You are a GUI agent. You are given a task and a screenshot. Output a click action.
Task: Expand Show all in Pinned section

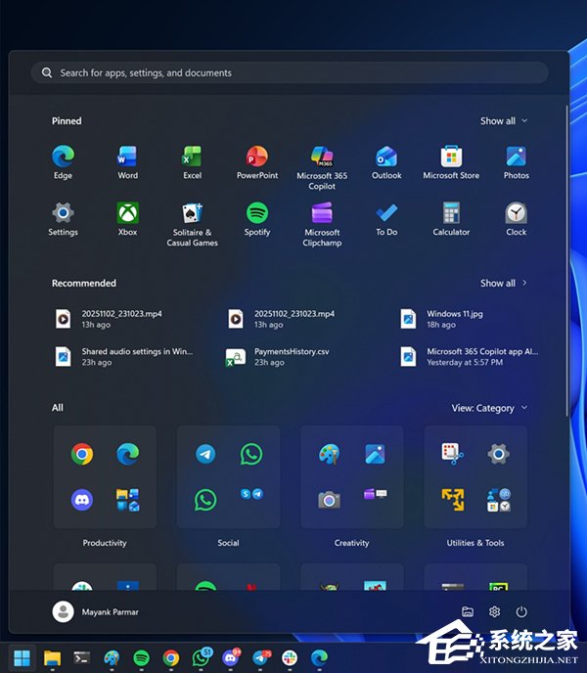tap(503, 121)
